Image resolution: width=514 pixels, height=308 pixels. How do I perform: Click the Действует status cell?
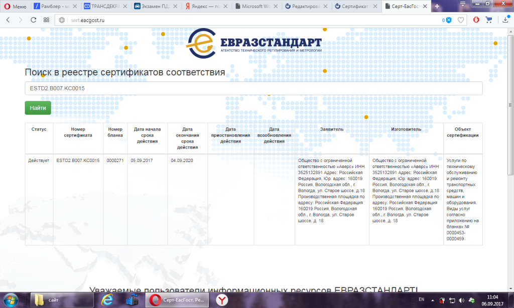(39, 161)
